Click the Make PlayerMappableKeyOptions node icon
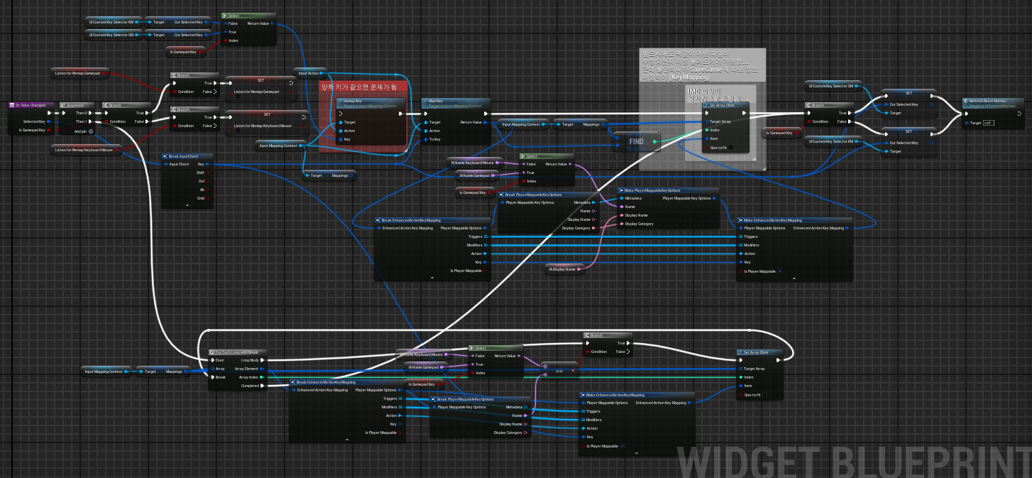 click(x=621, y=190)
